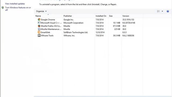Viewport: 172px width, 97px height.
Task: Click the 12/8/2014 install date
Action: 100,32
